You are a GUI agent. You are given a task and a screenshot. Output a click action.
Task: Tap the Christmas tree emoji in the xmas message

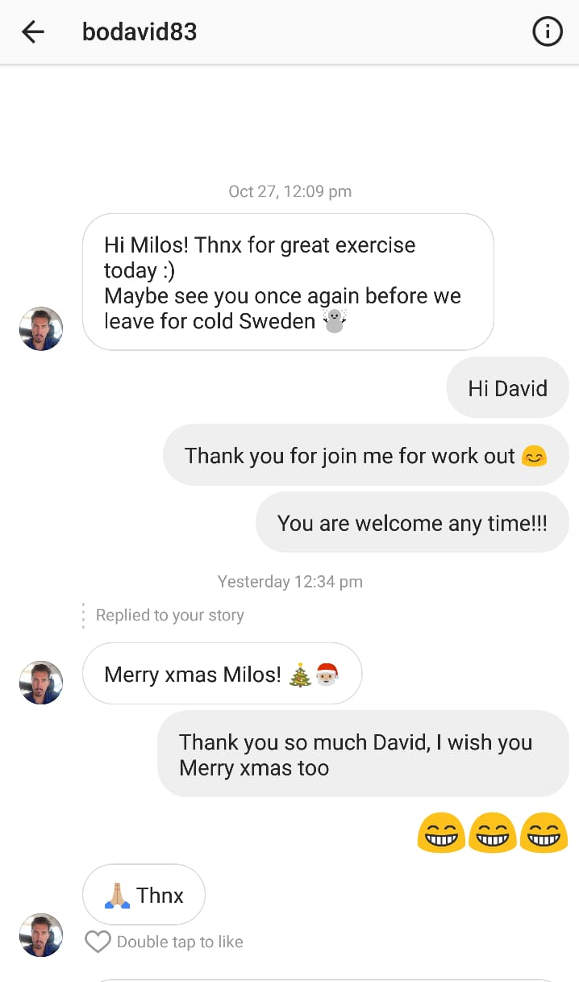point(300,674)
